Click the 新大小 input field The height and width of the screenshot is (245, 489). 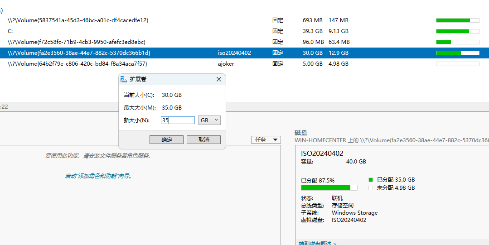point(178,120)
